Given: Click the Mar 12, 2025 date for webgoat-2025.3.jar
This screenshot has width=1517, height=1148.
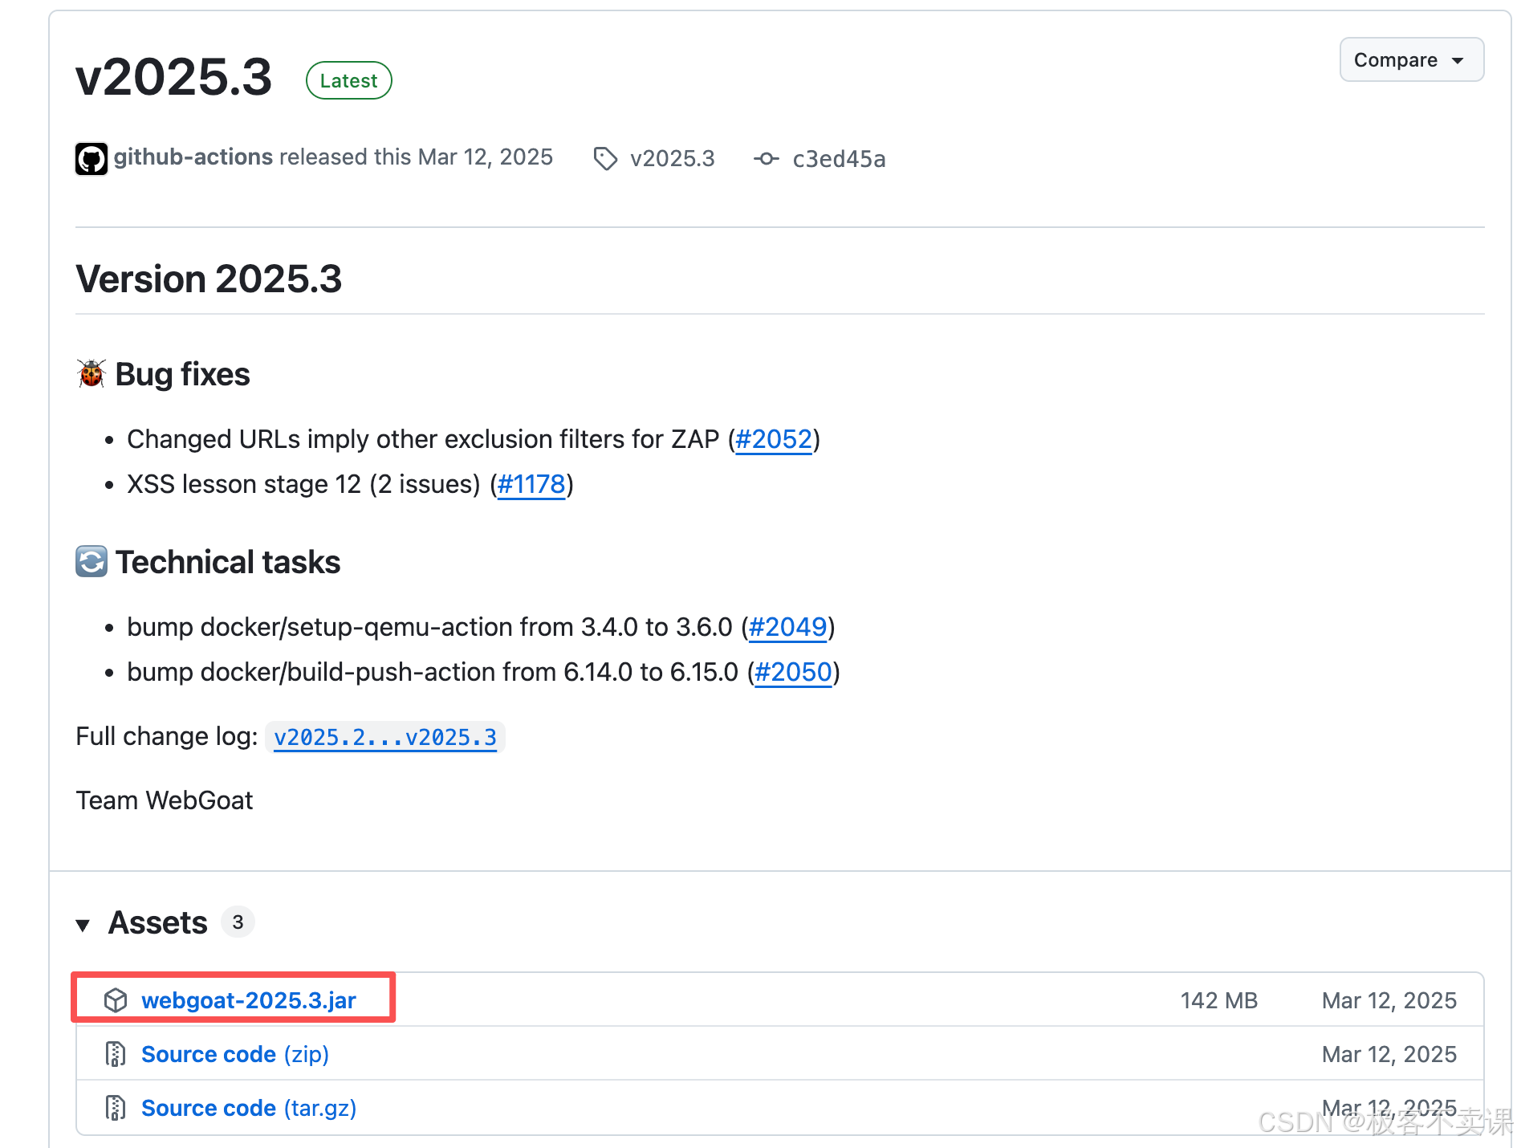Looking at the screenshot, I should [1389, 1000].
